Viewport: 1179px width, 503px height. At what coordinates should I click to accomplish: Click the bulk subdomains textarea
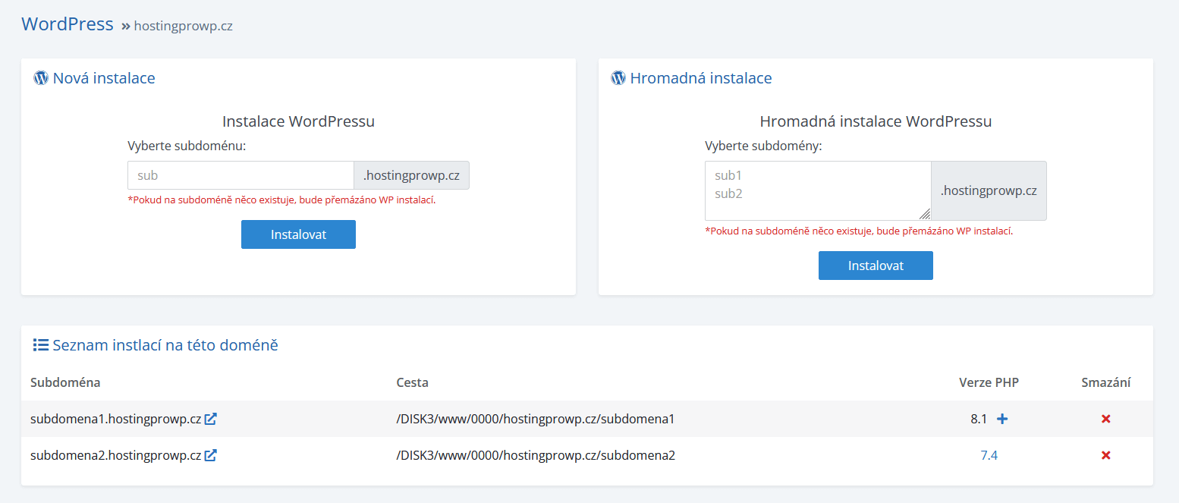[817, 190]
